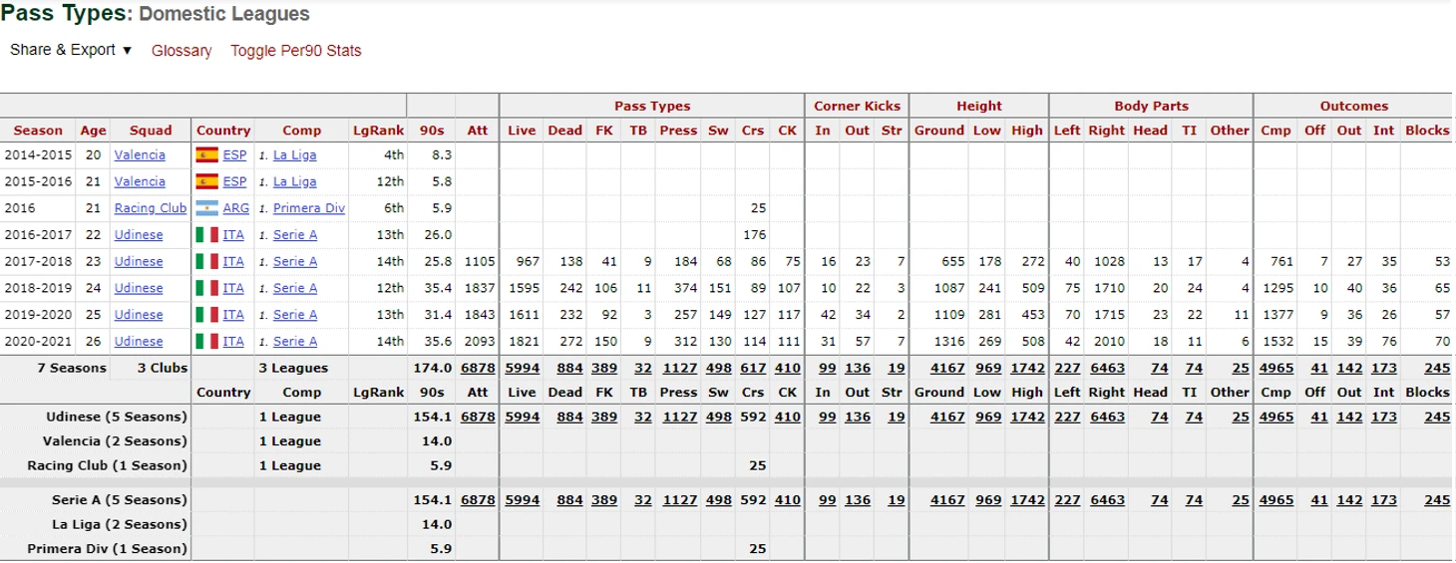Sort by High in top header row
The height and width of the screenshot is (563, 1456).
point(1026,131)
